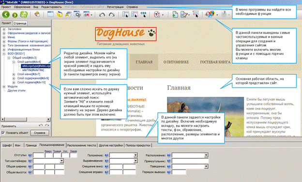Open dropdown arrow beside the letter-A window icon
Image resolution: width=302 pixels, height=182 pixels.
(x=91, y=15)
